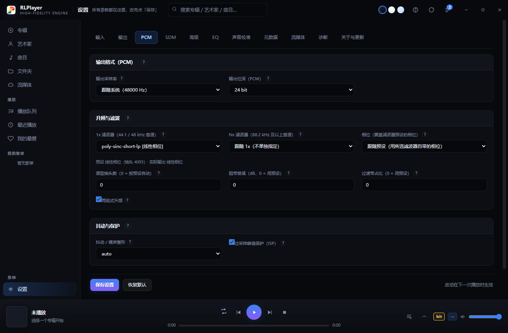Image resolution: width=508 pixels, height=333 pixels.
Task: Open the 1x 滤波器 poly-sinc-short-lp dropdown
Action: click(158, 146)
